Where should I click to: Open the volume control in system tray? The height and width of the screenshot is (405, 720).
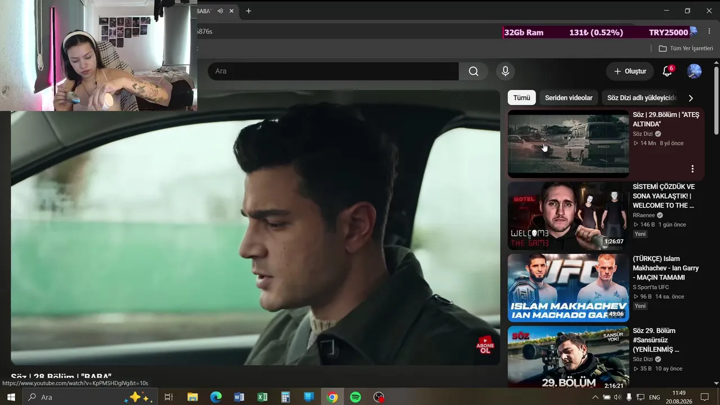click(617, 397)
